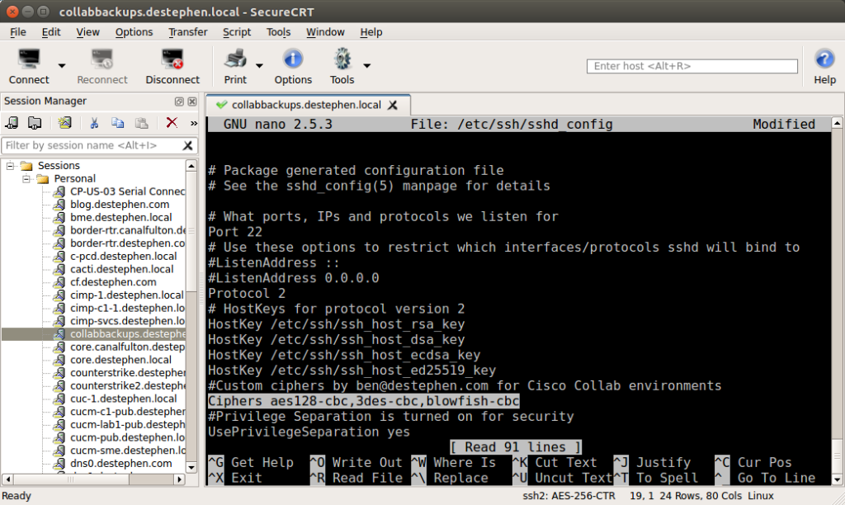Click the new session icon in Session Manager
Viewport: 845px width, 505px height.
click(64, 123)
